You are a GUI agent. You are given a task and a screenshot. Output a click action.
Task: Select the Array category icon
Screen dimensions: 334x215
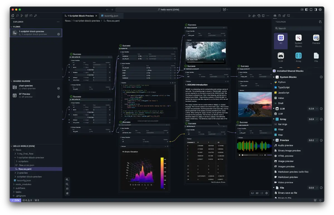298,55
